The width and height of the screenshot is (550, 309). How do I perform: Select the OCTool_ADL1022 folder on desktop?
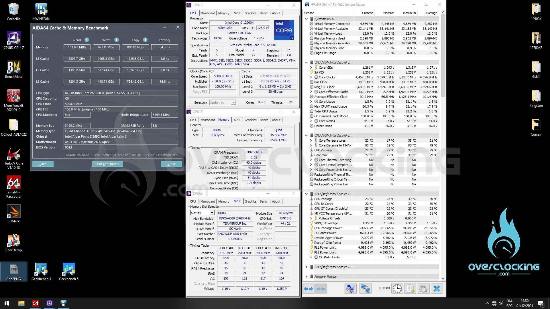[13, 128]
